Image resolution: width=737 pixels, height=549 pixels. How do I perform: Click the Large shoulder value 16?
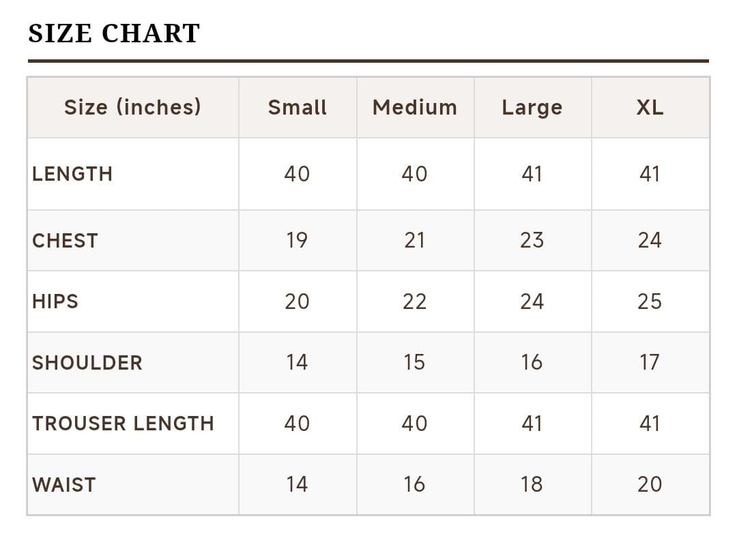point(532,362)
